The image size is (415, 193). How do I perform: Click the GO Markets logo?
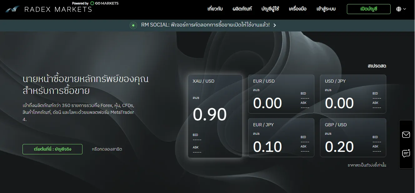coord(104,3)
